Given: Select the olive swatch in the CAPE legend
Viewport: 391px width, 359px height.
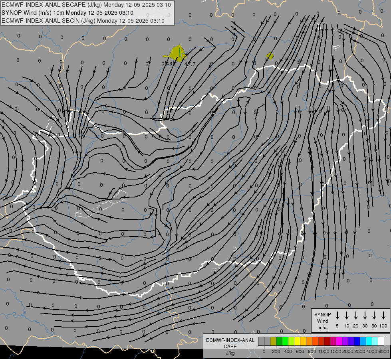Looking at the screenshot, I should pos(273,341).
